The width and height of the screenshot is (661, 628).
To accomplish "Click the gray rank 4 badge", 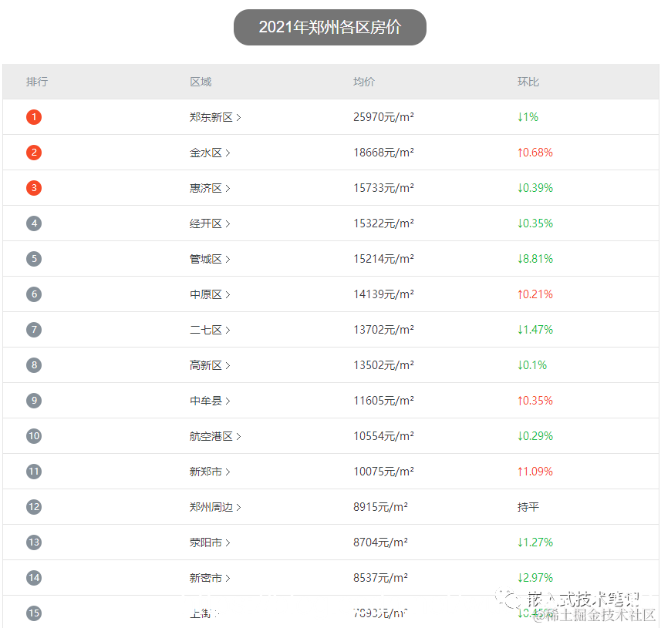I will click(34, 223).
